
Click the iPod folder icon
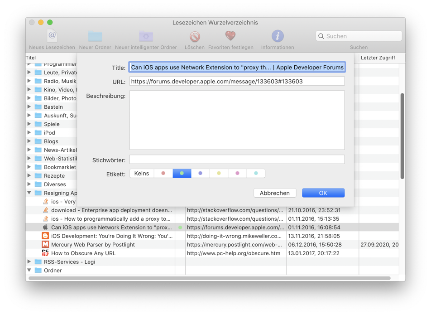[x=38, y=133]
